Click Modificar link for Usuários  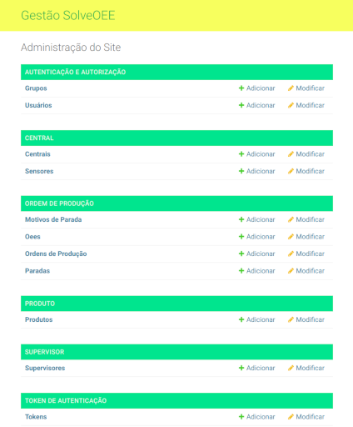tap(310, 105)
